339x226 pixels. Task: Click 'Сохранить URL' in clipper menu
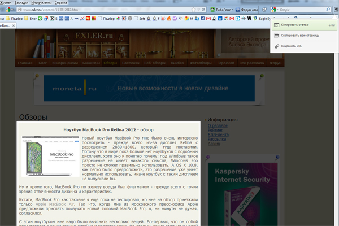(292, 46)
